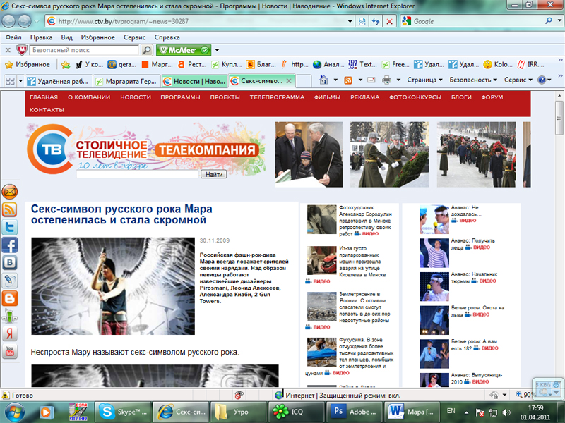The height and width of the screenshot is (423, 565).
Task: Click the Yandex icon in sidebar
Action: coord(10,333)
